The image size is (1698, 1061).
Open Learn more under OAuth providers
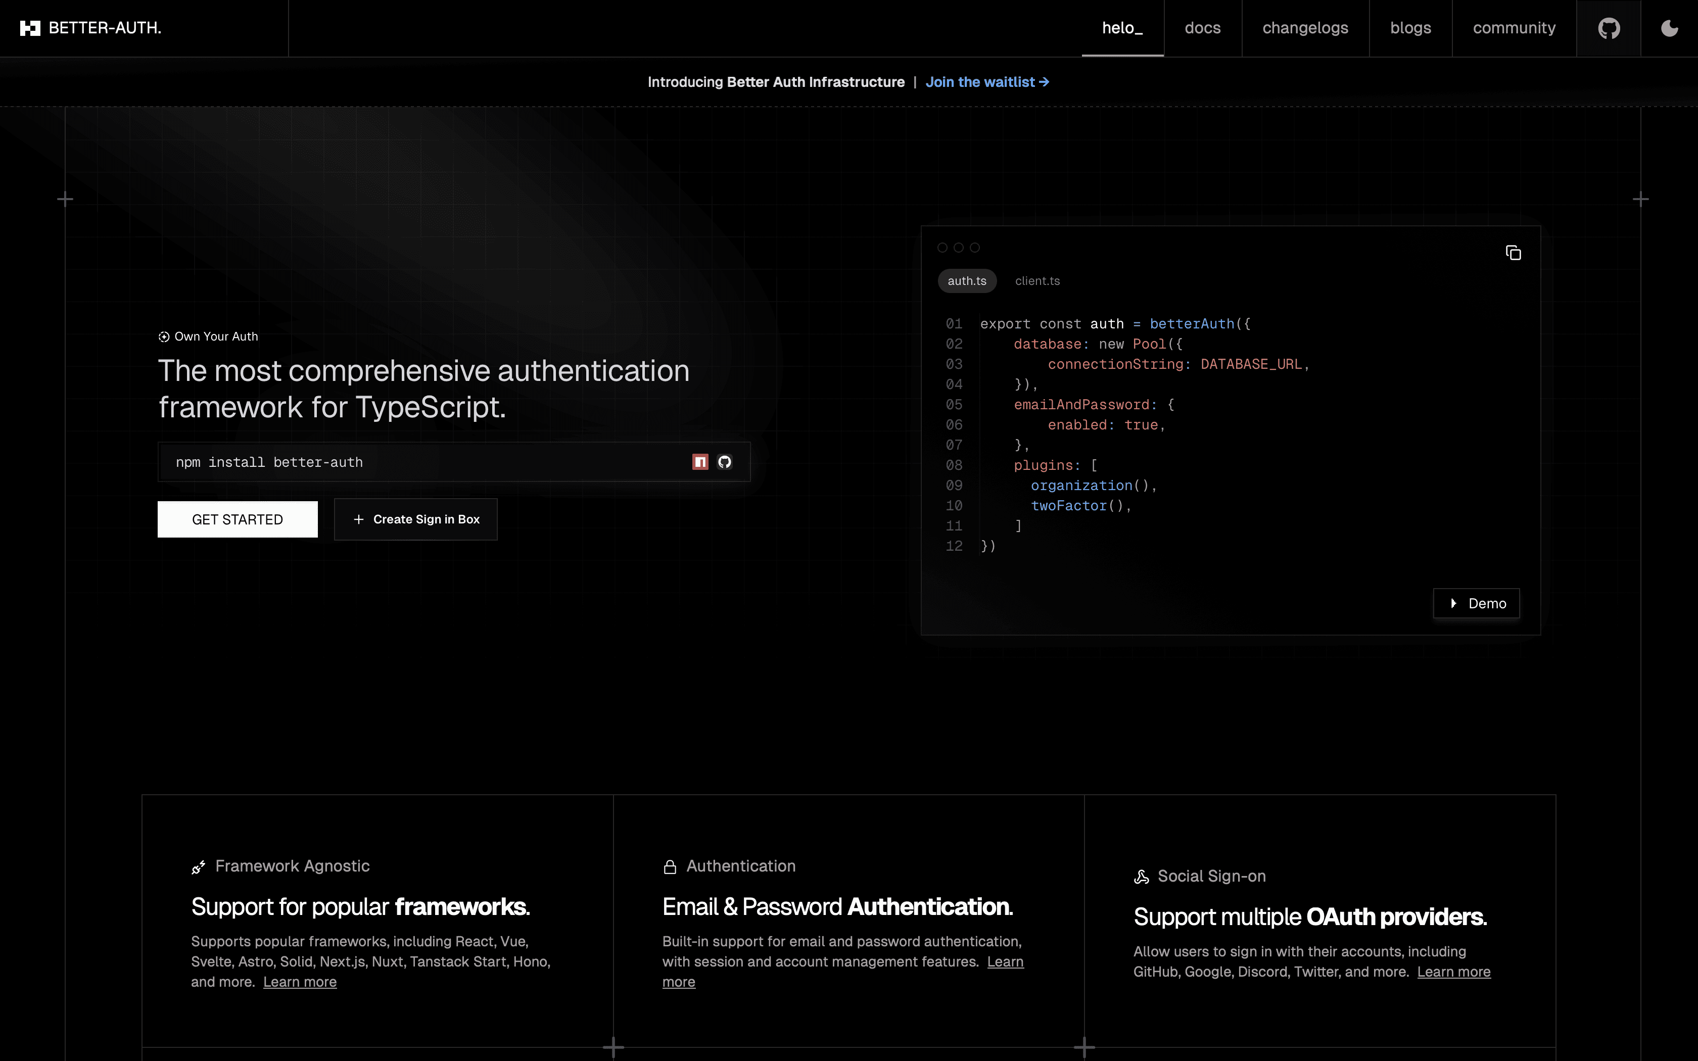1454,972
